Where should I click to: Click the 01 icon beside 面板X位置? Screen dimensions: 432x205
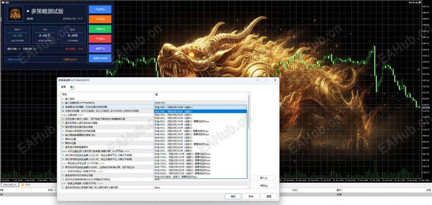(63, 139)
